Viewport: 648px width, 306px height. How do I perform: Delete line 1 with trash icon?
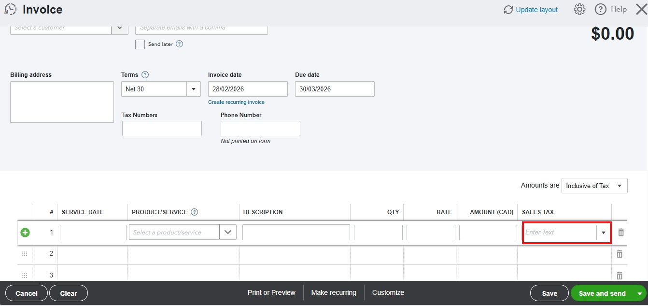[x=621, y=233]
